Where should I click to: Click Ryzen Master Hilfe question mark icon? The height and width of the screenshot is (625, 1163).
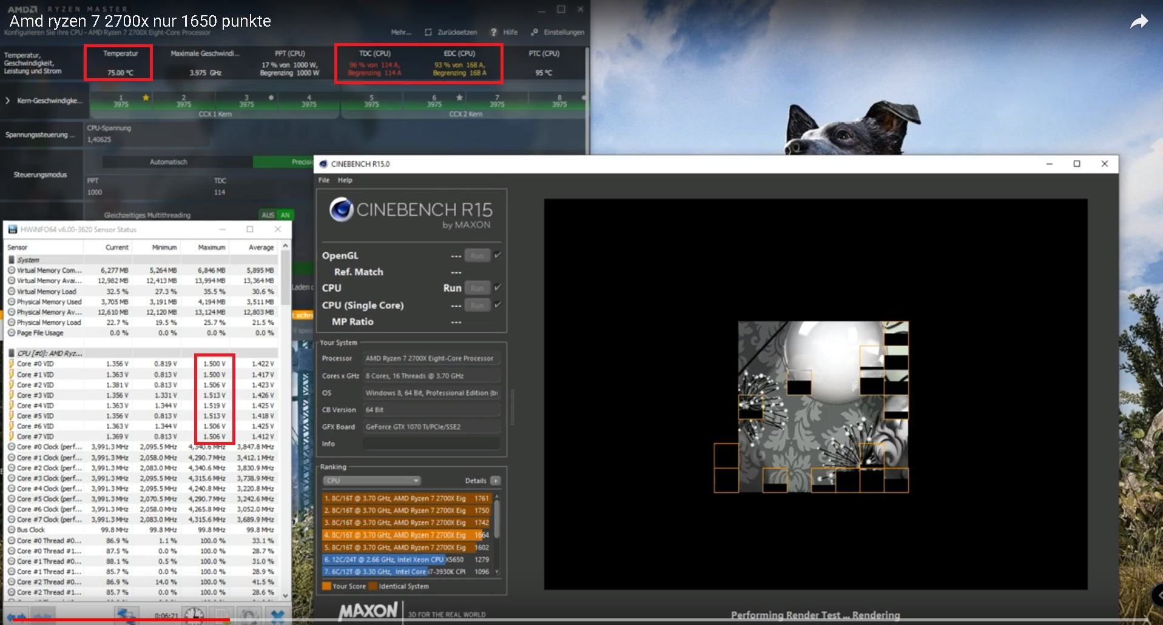point(493,32)
